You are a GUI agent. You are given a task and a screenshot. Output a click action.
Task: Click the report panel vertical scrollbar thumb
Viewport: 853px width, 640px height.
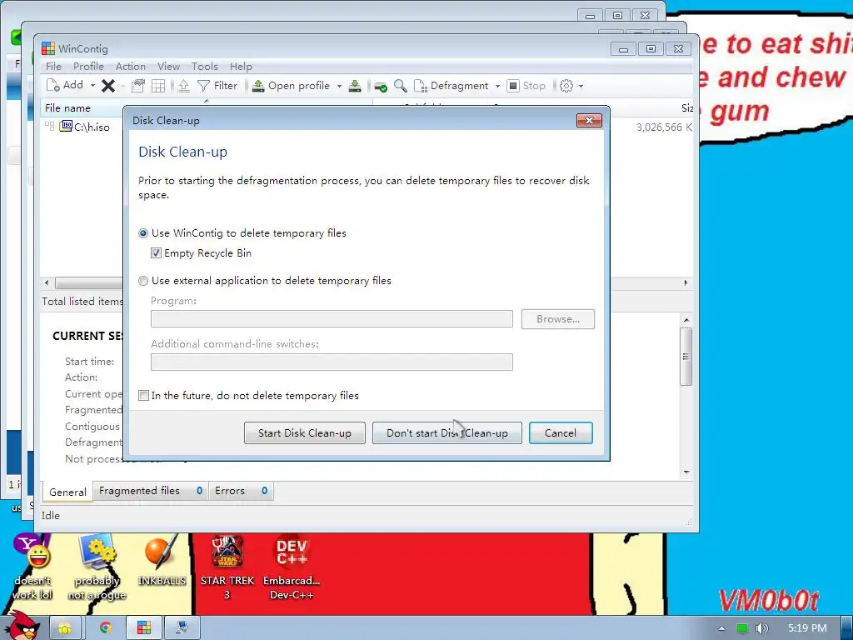pos(686,357)
